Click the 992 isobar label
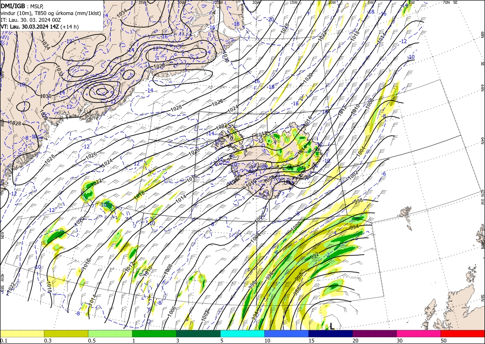This screenshot has width=485, height=344. 314,257
